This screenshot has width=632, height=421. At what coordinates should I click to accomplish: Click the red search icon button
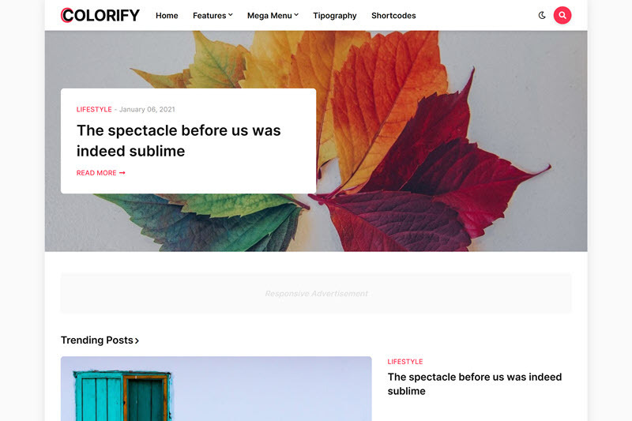562,15
